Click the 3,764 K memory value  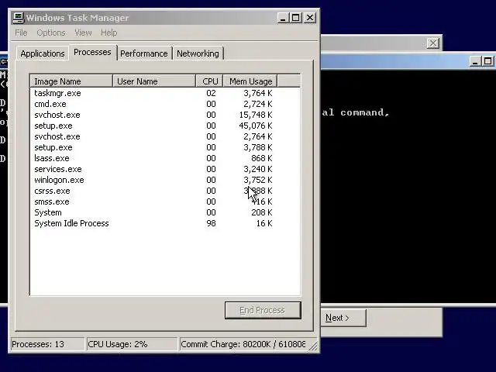click(257, 93)
